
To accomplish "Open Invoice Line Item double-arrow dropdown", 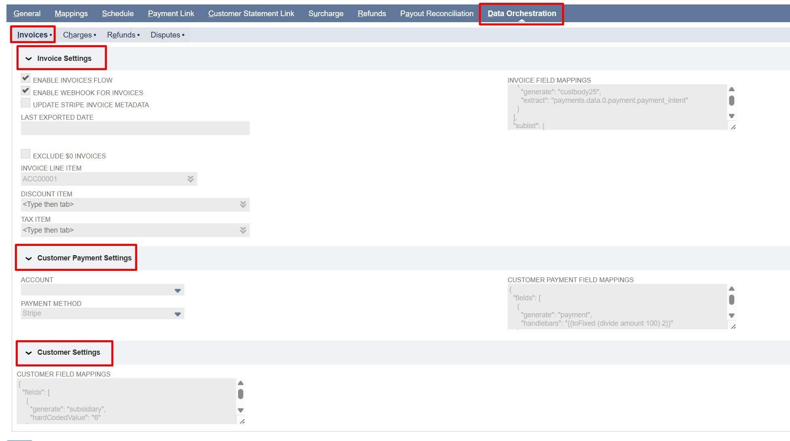I will pos(190,179).
